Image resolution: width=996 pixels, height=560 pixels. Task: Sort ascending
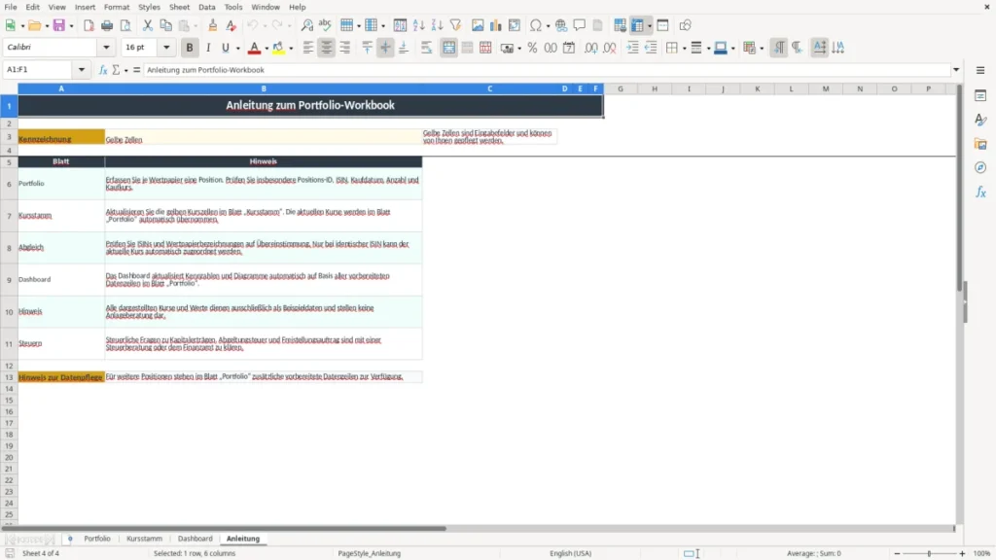point(418,25)
